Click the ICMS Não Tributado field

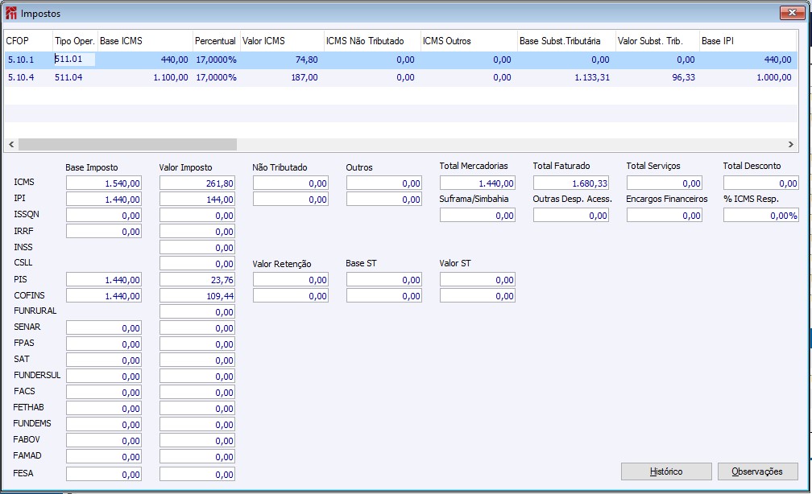pyautogui.click(x=291, y=183)
